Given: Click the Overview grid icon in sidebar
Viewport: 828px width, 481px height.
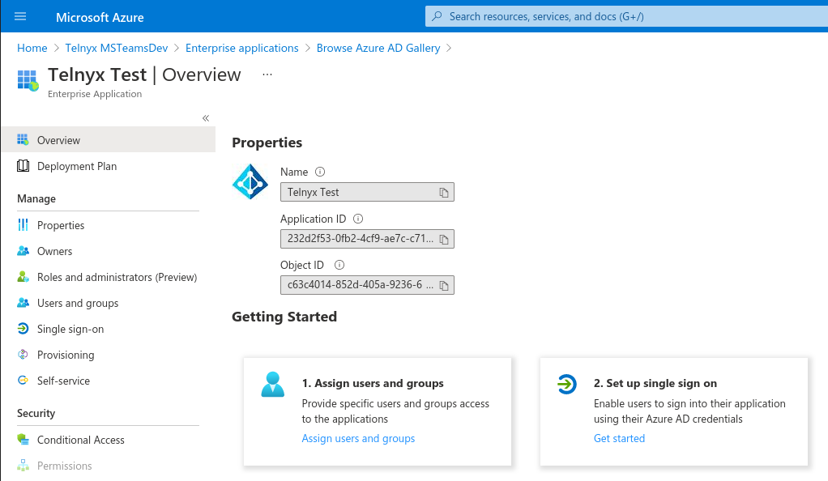Looking at the screenshot, I should [23, 140].
